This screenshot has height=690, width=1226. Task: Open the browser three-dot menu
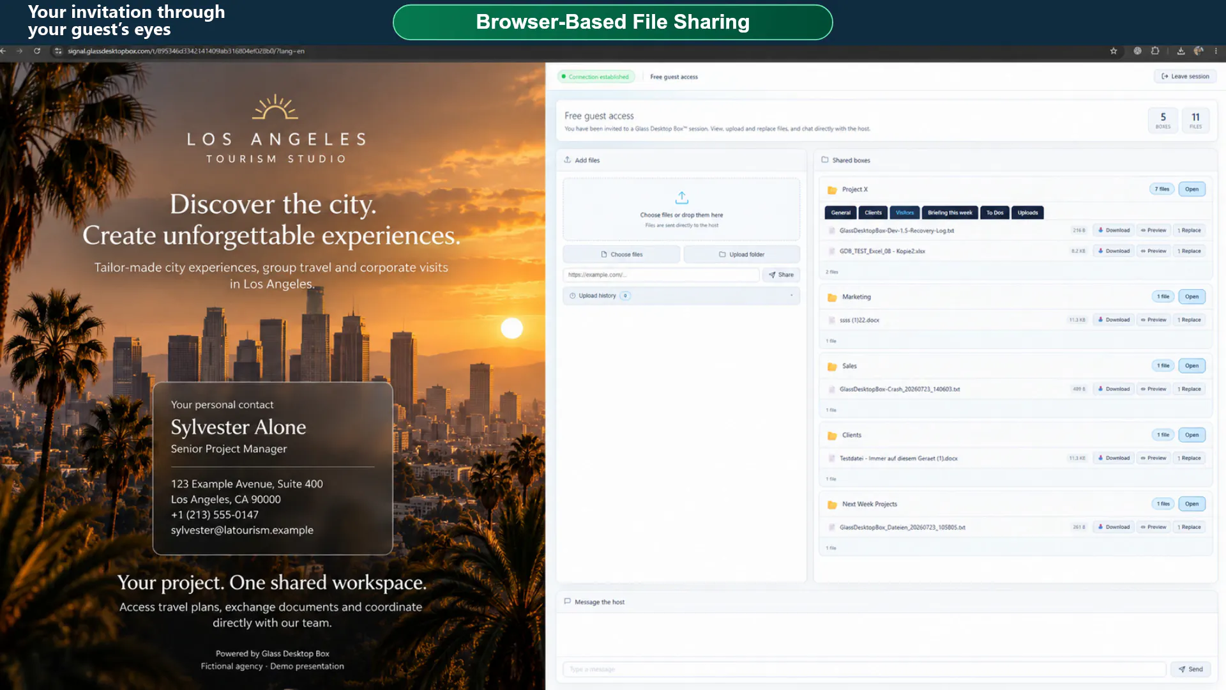(x=1216, y=51)
